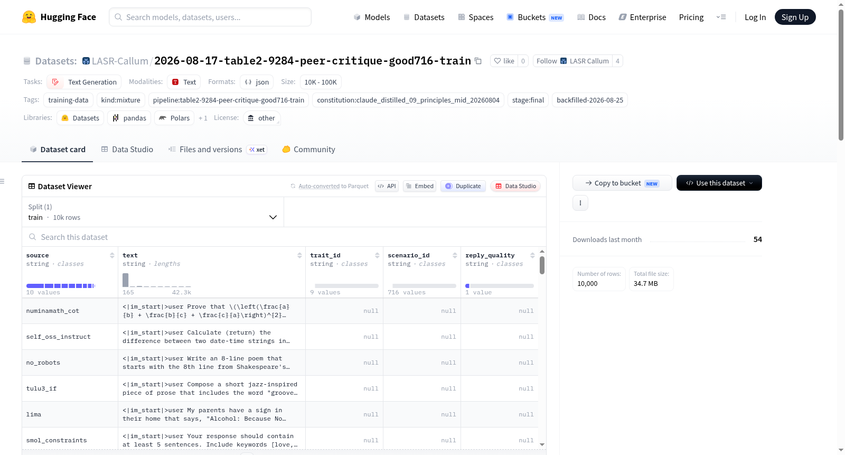
Task: Sort the reply_quality column
Action: click(x=532, y=255)
